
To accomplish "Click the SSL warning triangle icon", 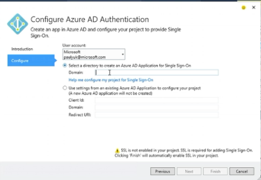I will click(117, 151).
